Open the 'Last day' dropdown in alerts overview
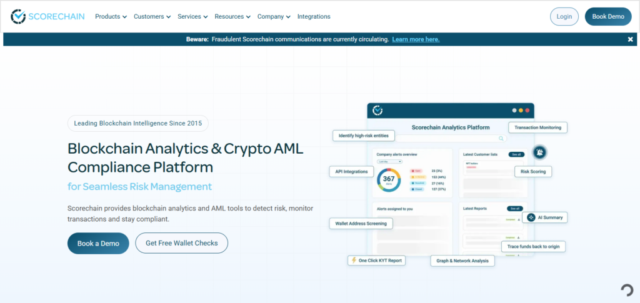Image resolution: width=640 pixels, height=303 pixels. pos(389,161)
